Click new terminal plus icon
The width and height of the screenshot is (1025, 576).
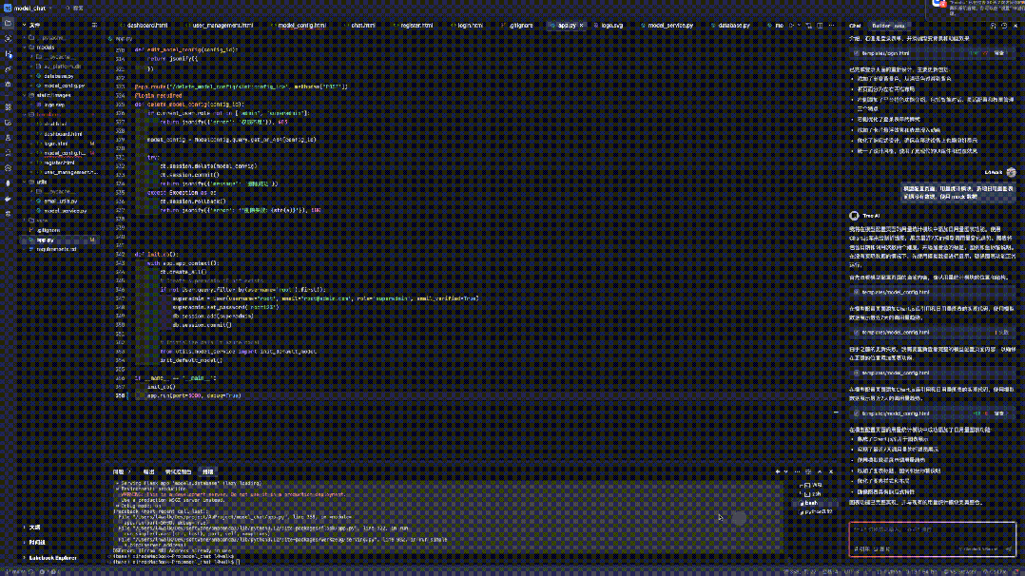(779, 471)
